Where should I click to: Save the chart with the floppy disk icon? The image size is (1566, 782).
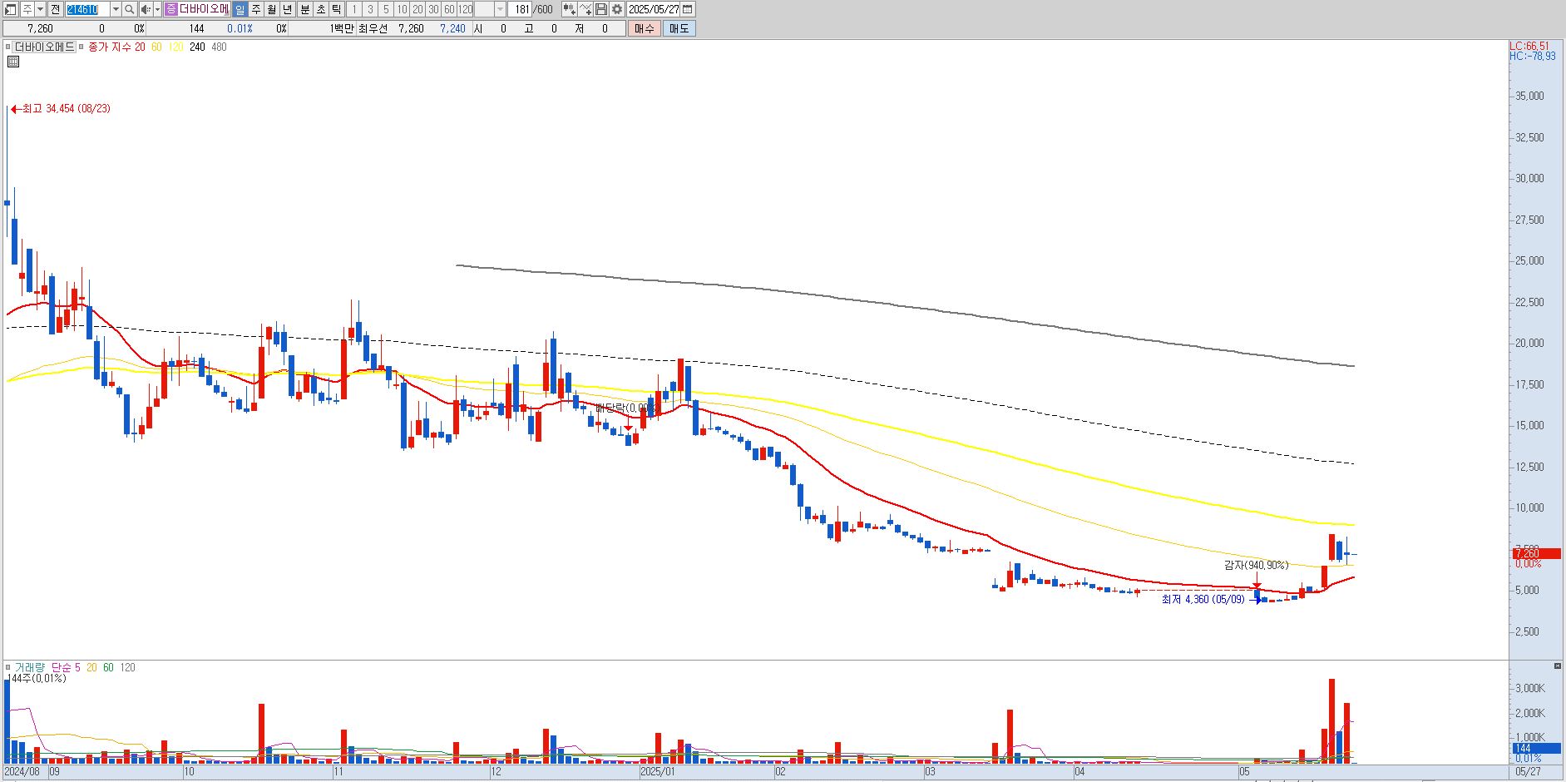pyautogui.click(x=600, y=9)
